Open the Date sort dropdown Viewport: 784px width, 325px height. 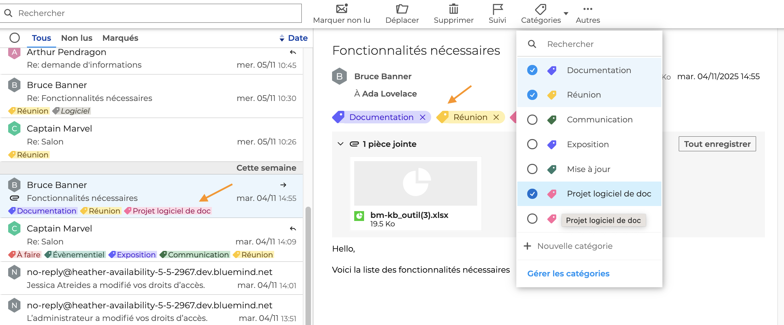(294, 38)
